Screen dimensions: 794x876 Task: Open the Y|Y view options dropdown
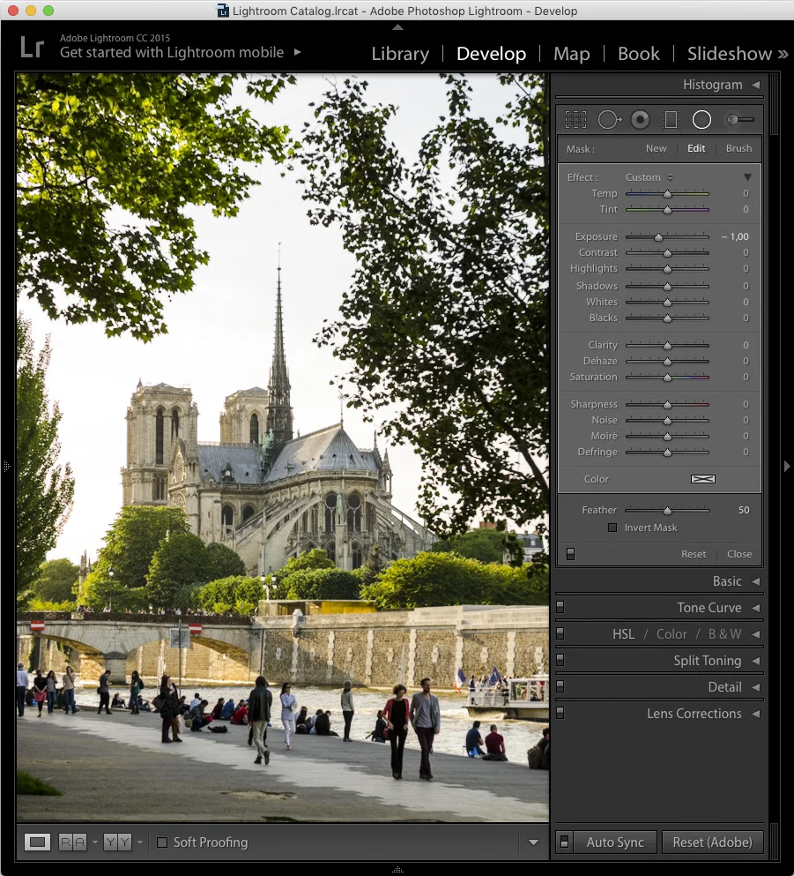[x=140, y=842]
